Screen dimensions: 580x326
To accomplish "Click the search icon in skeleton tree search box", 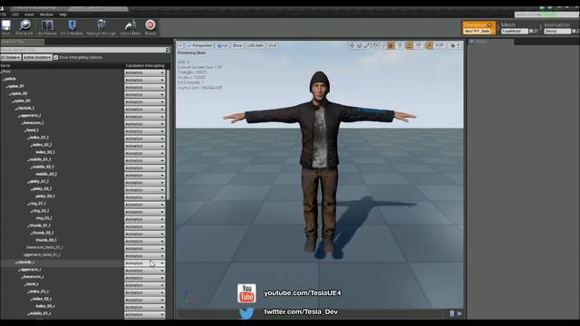I will click(168, 50).
